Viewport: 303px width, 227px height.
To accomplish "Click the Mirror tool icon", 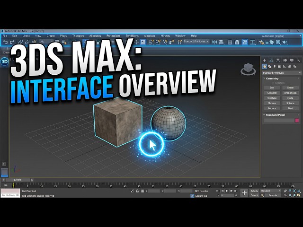I will point(214,42).
